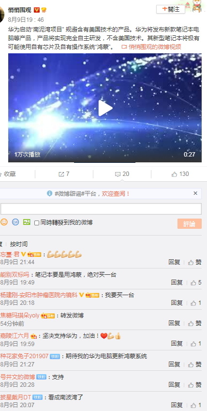Click the 收藏 favorite option
The image size is (207, 411).
coord(8,174)
